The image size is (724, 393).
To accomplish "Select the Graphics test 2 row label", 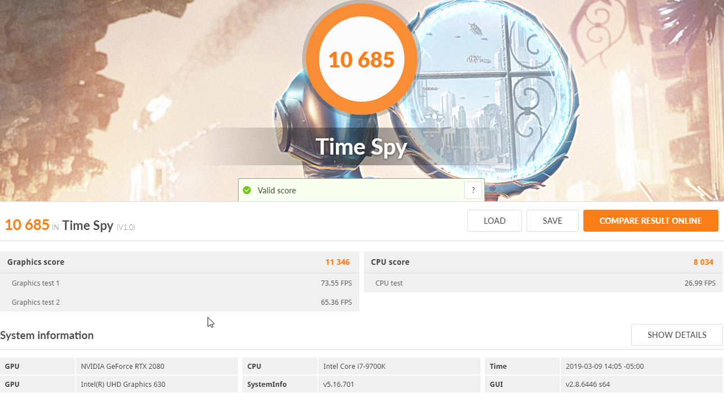I will pos(35,302).
